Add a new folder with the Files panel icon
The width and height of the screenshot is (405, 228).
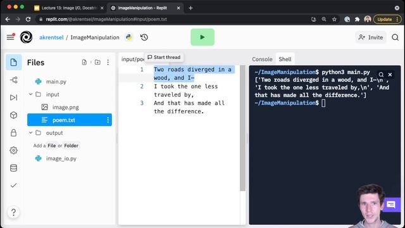tap(97, 62)
